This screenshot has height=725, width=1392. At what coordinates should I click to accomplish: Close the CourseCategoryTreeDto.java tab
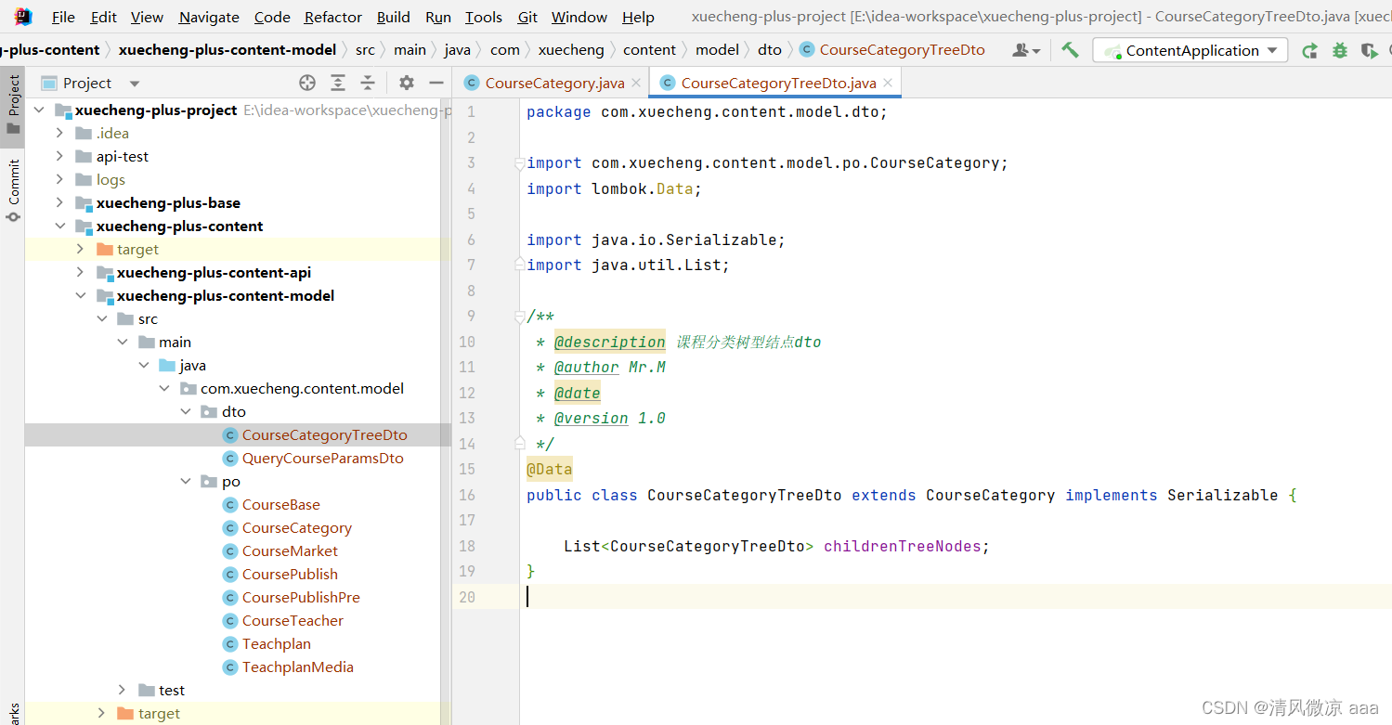tap(888, 83)
